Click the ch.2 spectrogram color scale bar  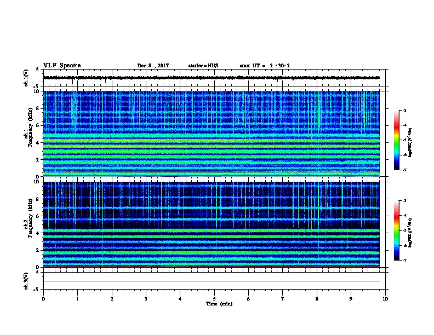(396, 230)
